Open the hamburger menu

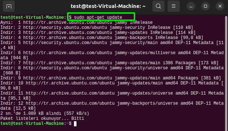174,6
